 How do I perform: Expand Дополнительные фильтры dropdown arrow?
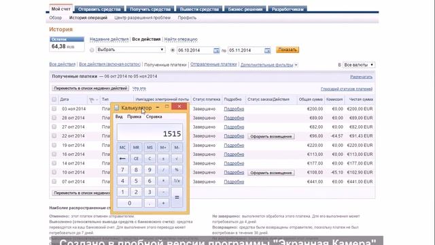[296, 65]
